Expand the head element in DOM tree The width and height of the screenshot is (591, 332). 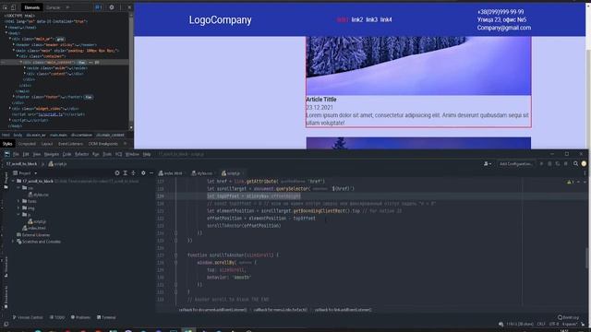click(x=6, y=28)
